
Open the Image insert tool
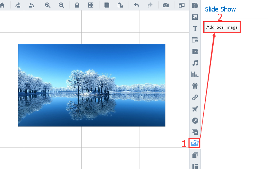click(195, 17)
